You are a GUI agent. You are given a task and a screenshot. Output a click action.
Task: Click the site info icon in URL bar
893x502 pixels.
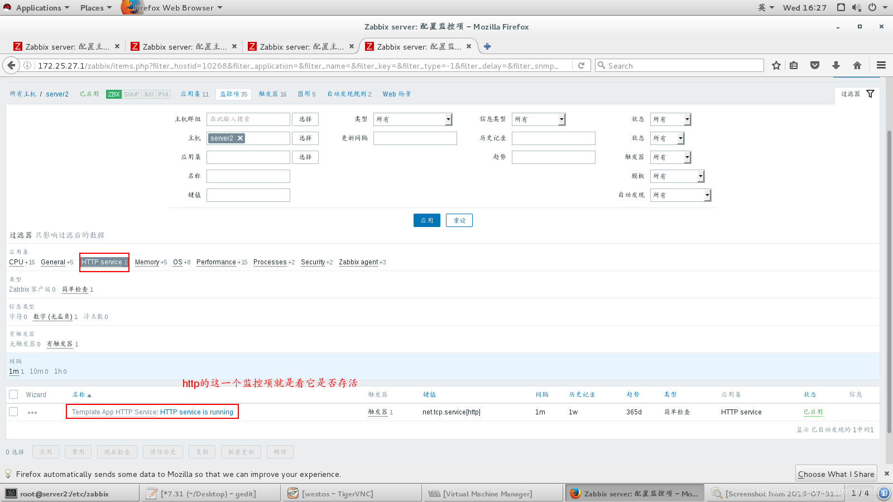[x=27, y=65]
